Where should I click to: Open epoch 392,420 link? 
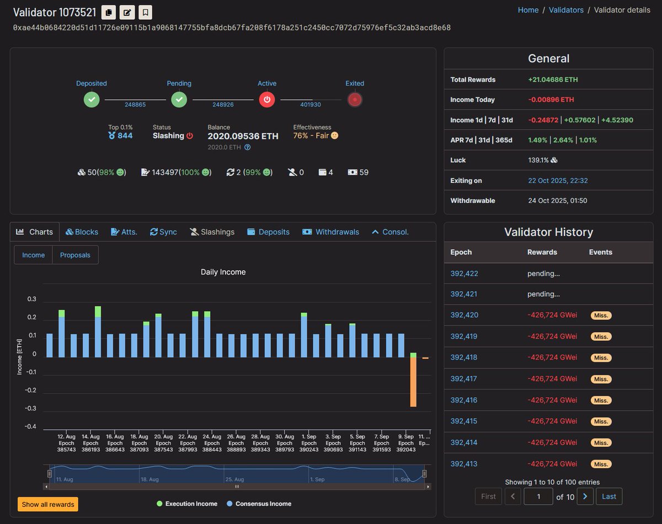tap(464, 315)
